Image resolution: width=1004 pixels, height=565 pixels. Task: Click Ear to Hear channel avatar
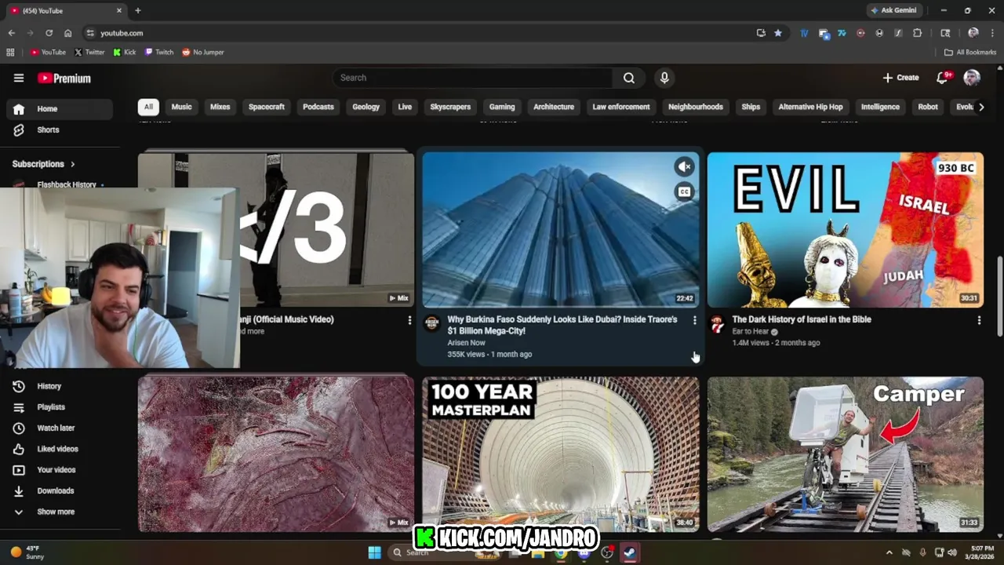717,324
